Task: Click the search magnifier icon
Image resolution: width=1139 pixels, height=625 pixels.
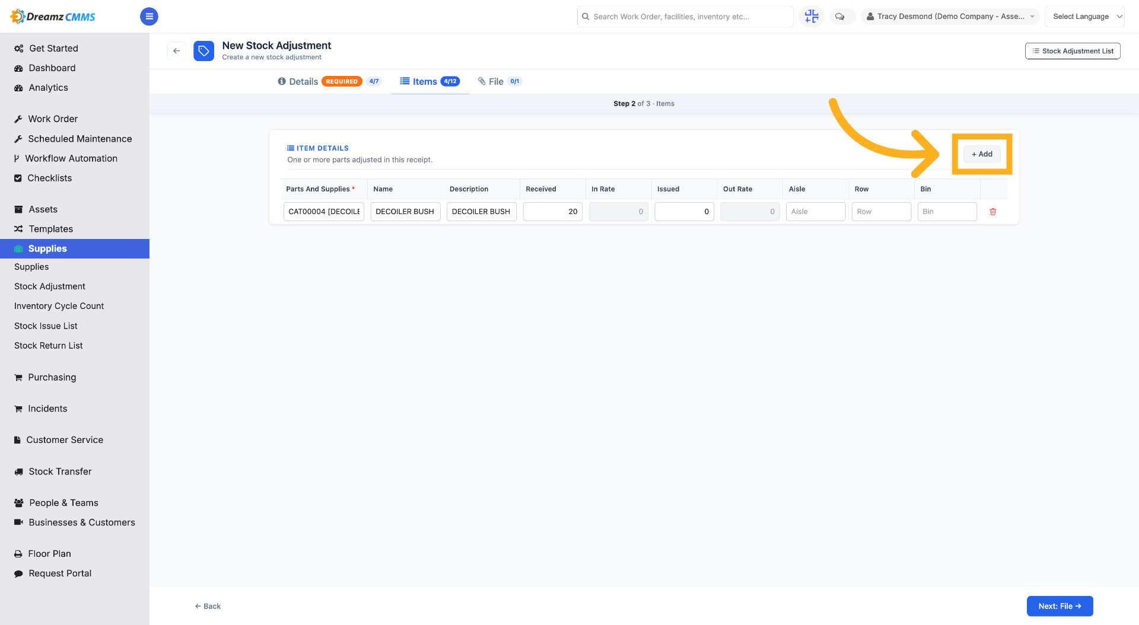Action: click(x=586, y=17)
